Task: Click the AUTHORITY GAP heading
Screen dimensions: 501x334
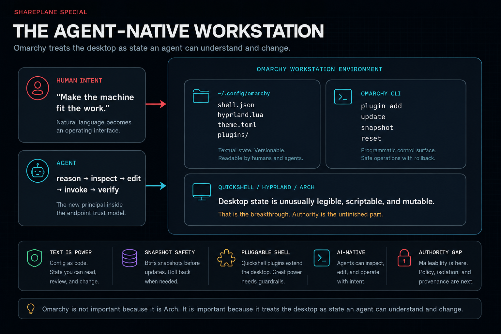Action: tap(440, 252)
